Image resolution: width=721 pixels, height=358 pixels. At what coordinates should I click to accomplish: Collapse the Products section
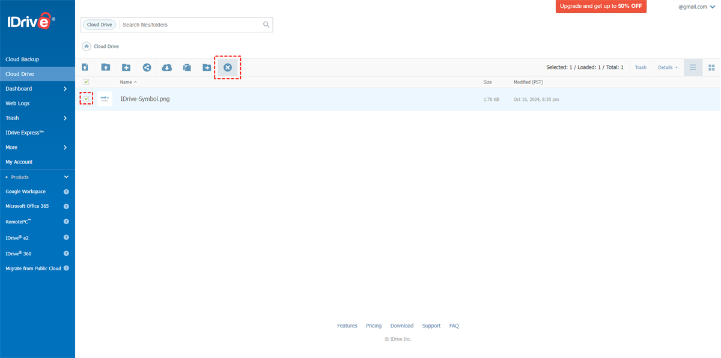pos(66,177)
